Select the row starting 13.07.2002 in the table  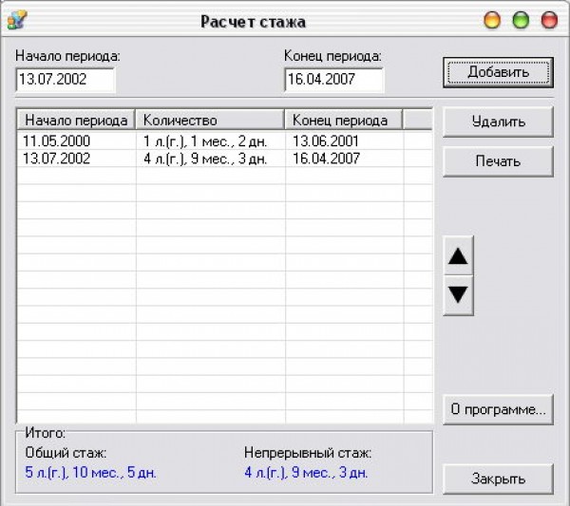(224, 159)
